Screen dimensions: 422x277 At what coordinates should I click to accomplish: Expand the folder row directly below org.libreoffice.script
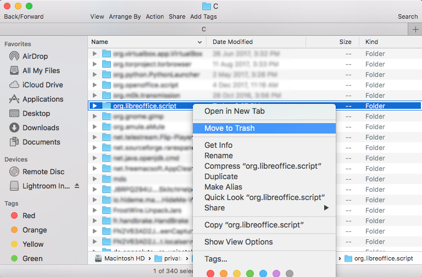click(95, 117)
